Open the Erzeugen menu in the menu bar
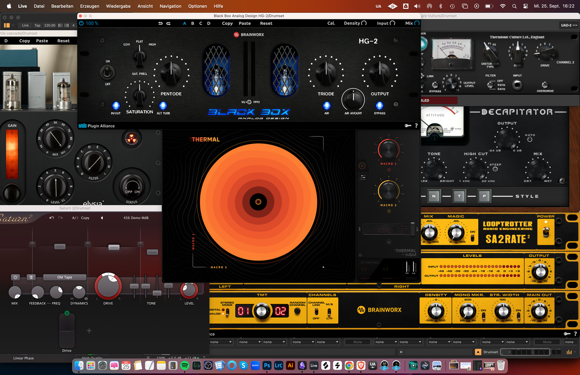The height and width of the screenshot is (375, 580). (89, 6)
